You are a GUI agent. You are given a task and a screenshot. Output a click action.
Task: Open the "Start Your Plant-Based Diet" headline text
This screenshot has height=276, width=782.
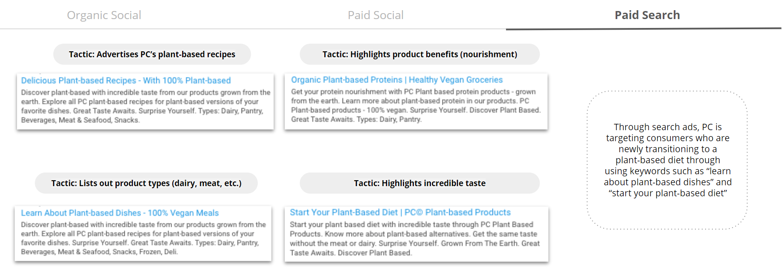point(343,212)
